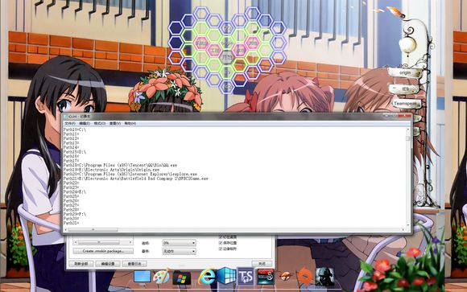Open the 文件(F) menu in Notepad
Screen dimensions: 467x292
(70, 123)
